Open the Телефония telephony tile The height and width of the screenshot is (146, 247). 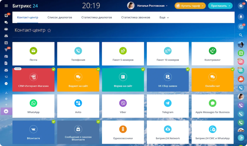tap(78, 54)
